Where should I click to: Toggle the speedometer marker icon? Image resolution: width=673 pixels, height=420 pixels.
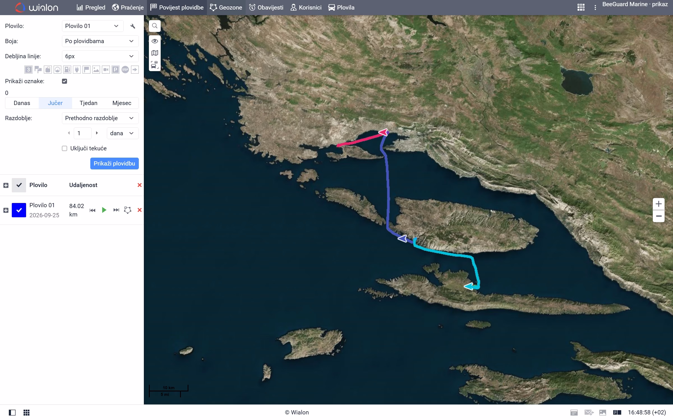coord(57,70)
